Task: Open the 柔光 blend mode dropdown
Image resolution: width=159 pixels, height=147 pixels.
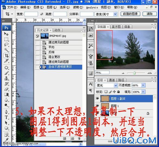Action: point(116,86)
